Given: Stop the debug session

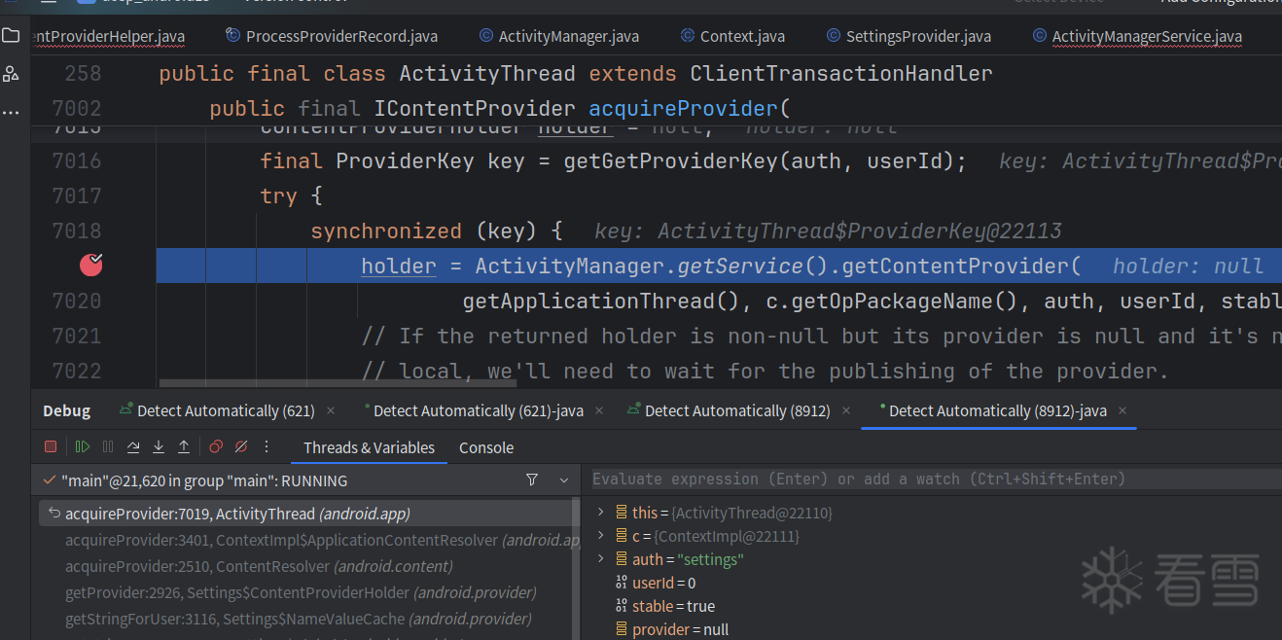Looking at the screenshot, I should [51, 446].
